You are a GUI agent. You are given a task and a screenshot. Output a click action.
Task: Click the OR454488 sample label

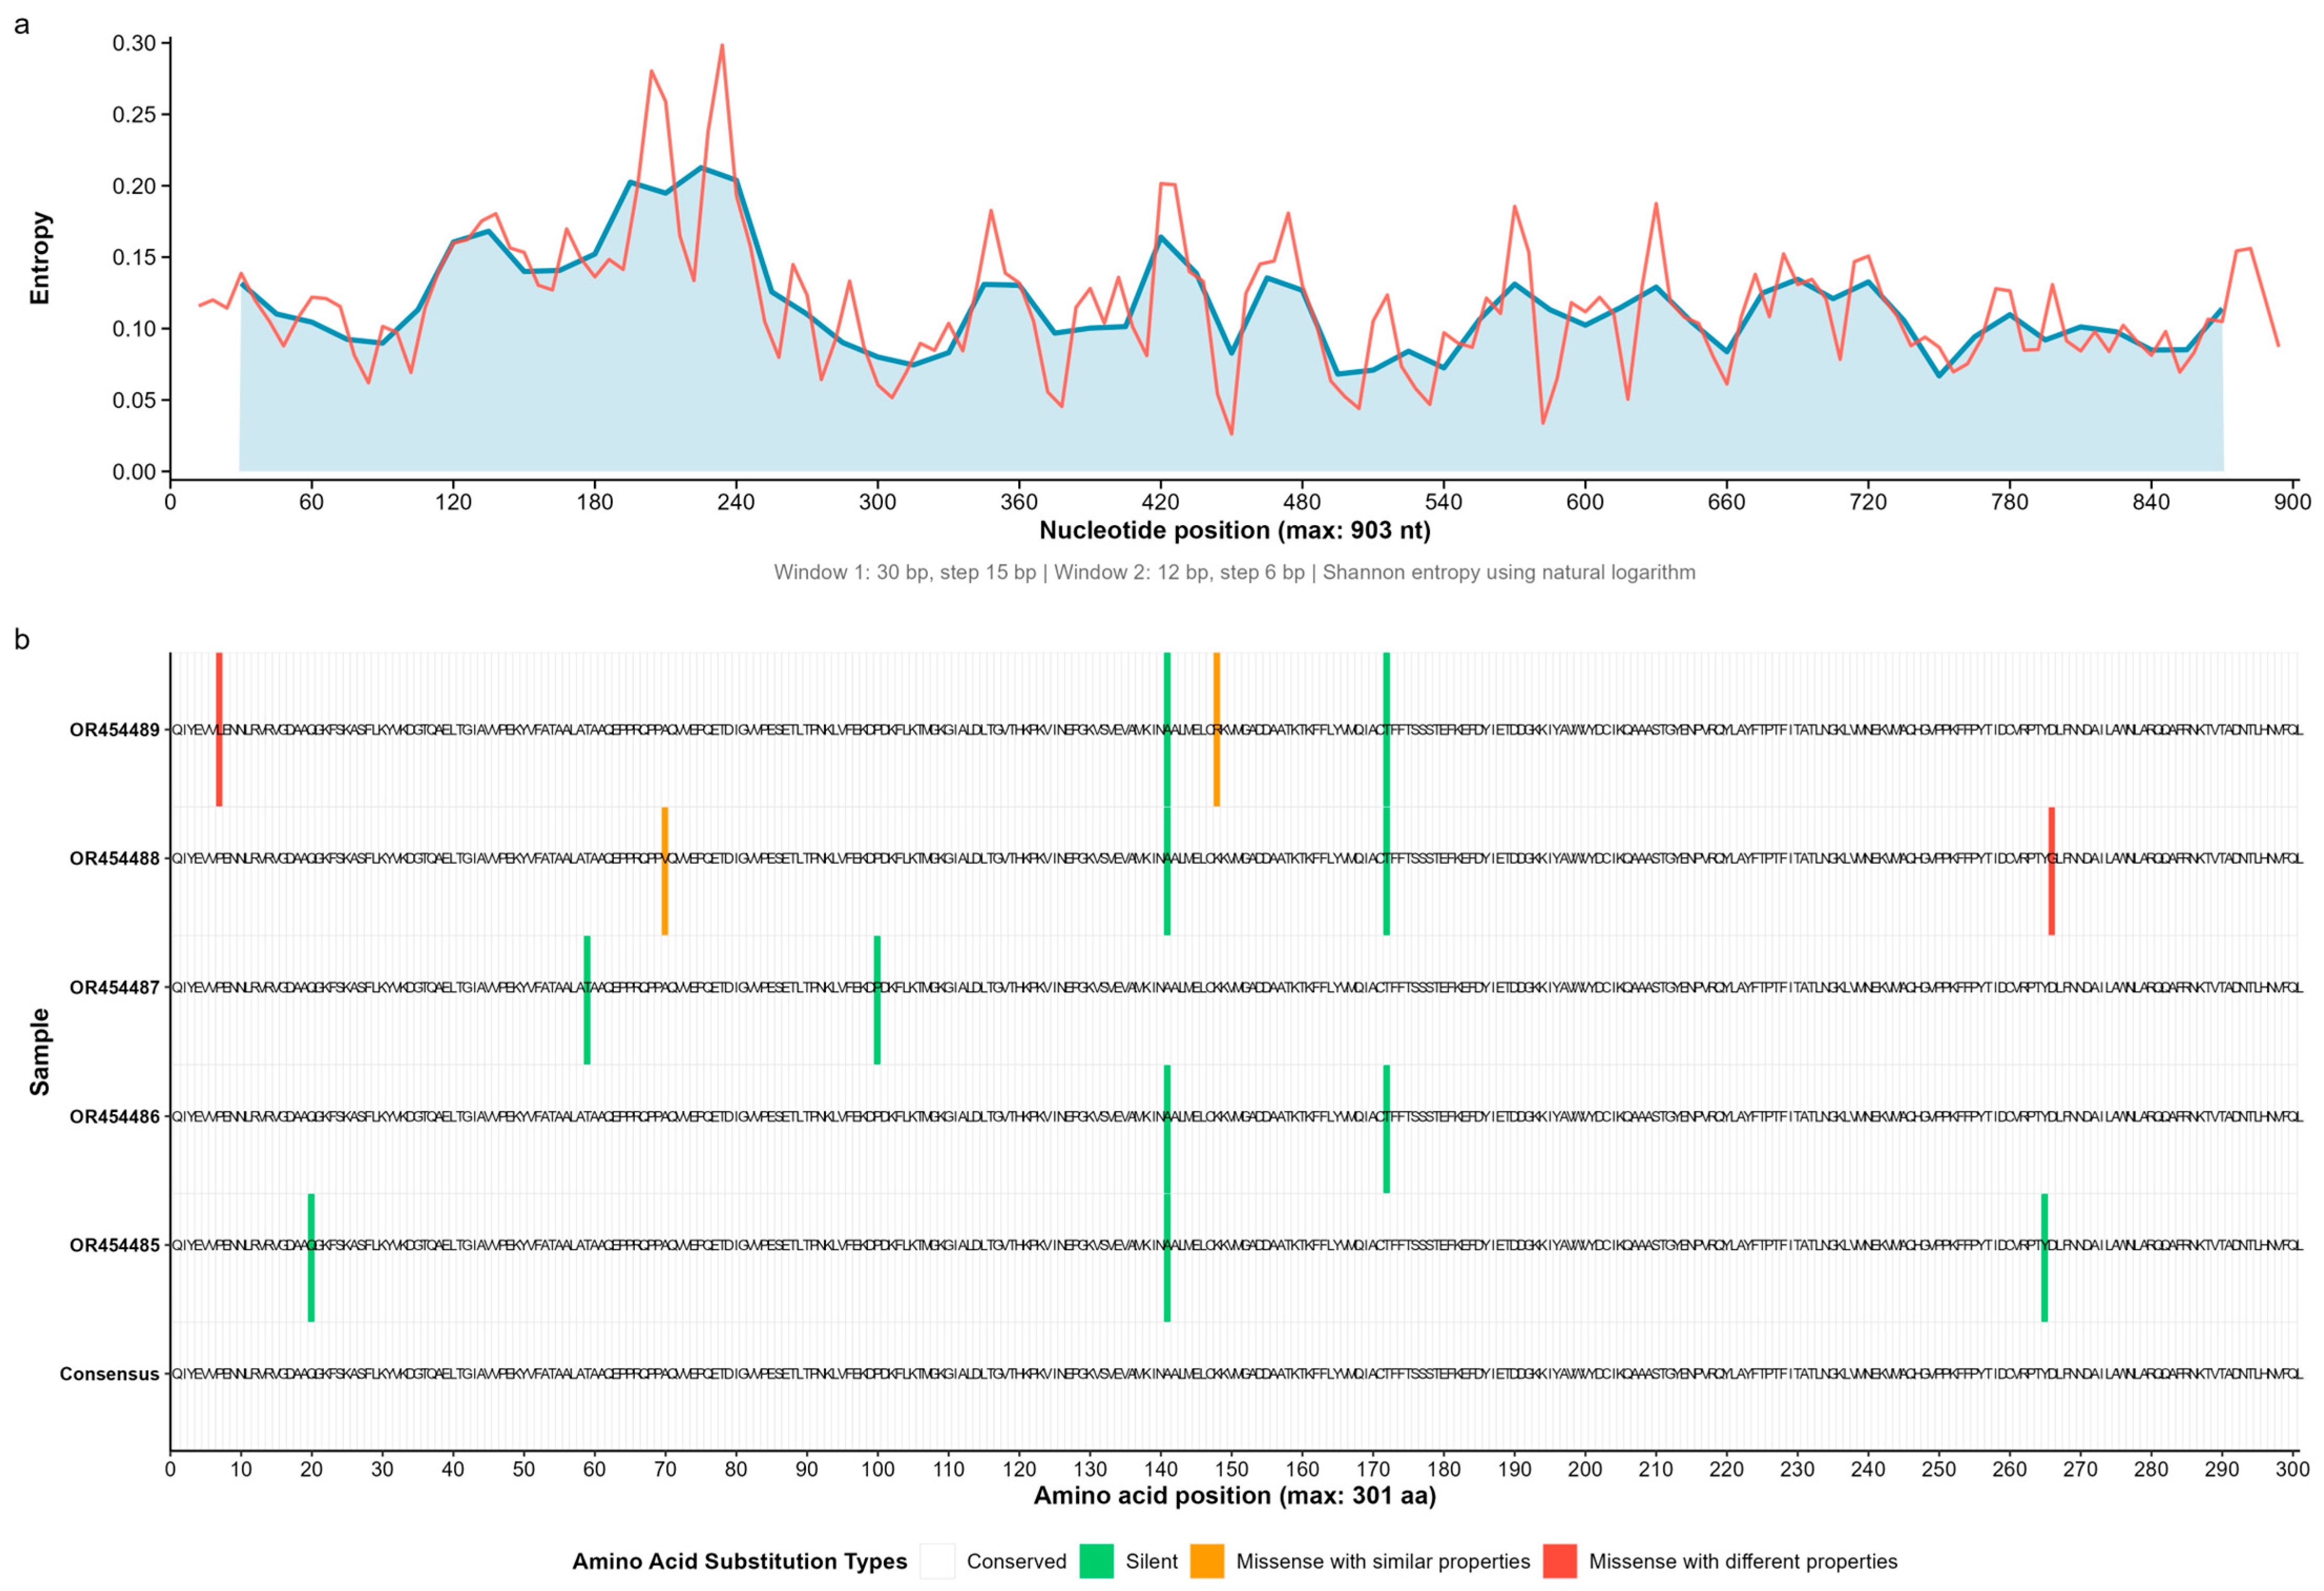pos(114,859)
